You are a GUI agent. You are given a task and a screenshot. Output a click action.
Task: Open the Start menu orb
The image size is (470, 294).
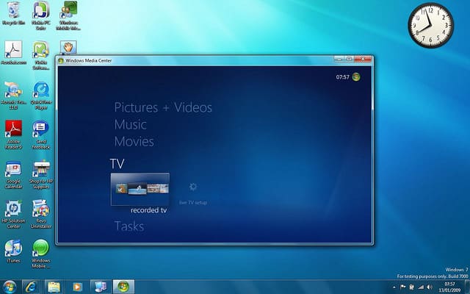coord(10,286)
